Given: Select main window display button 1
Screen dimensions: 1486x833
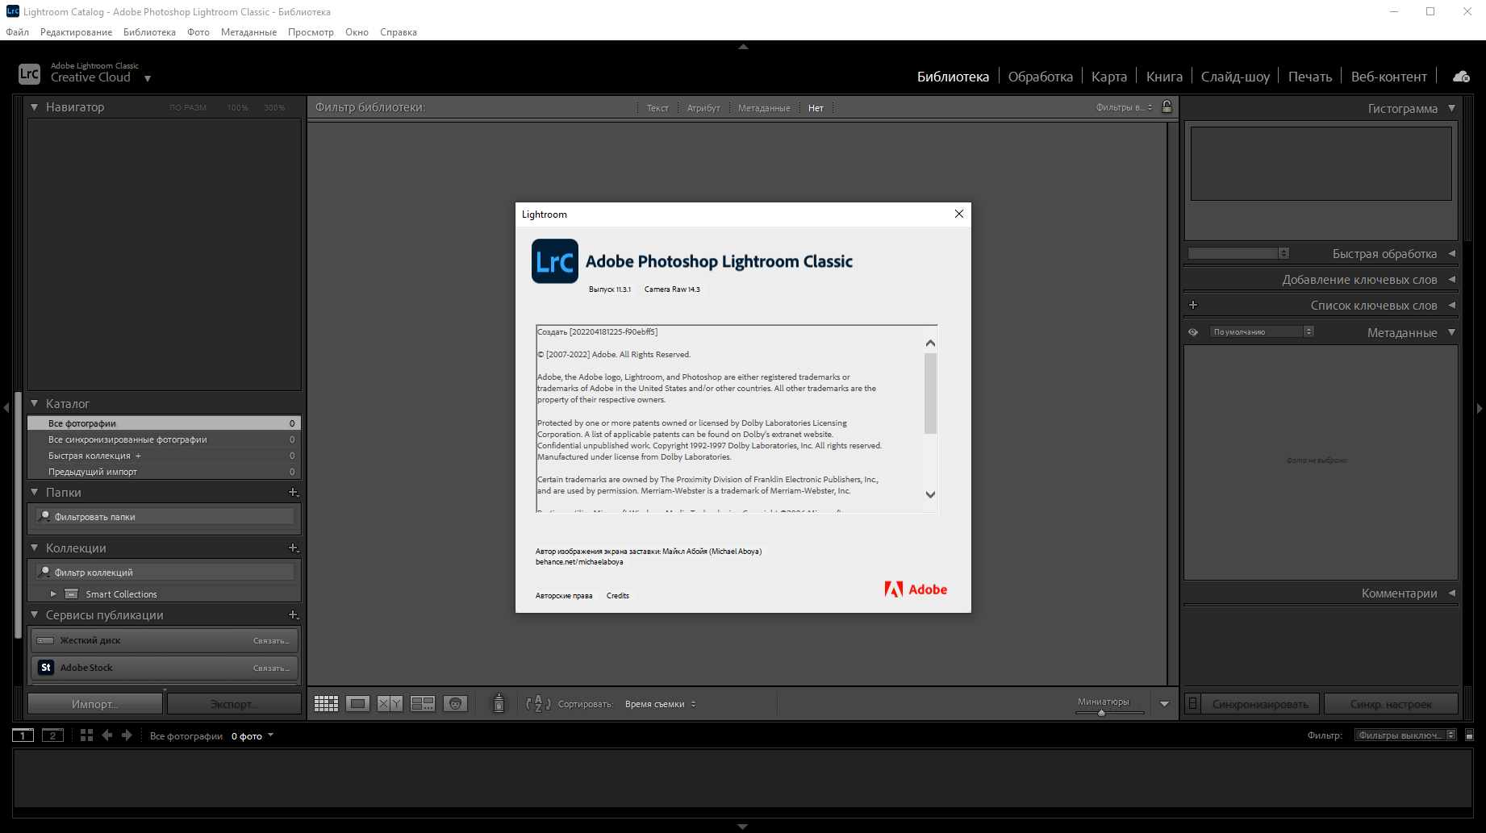Looking at the screenshot, I should point(23,735).
